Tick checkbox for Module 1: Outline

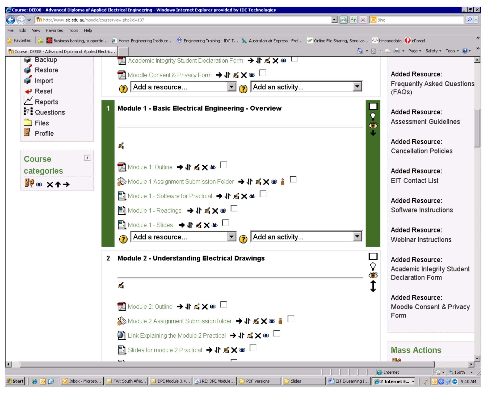[224, 165]
